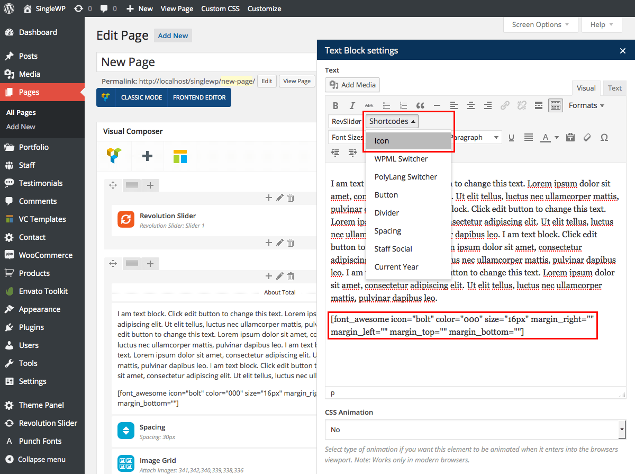The image size is (635, 474).
Task: Open Formats dropdown in editor
Action: pos(586,105)
